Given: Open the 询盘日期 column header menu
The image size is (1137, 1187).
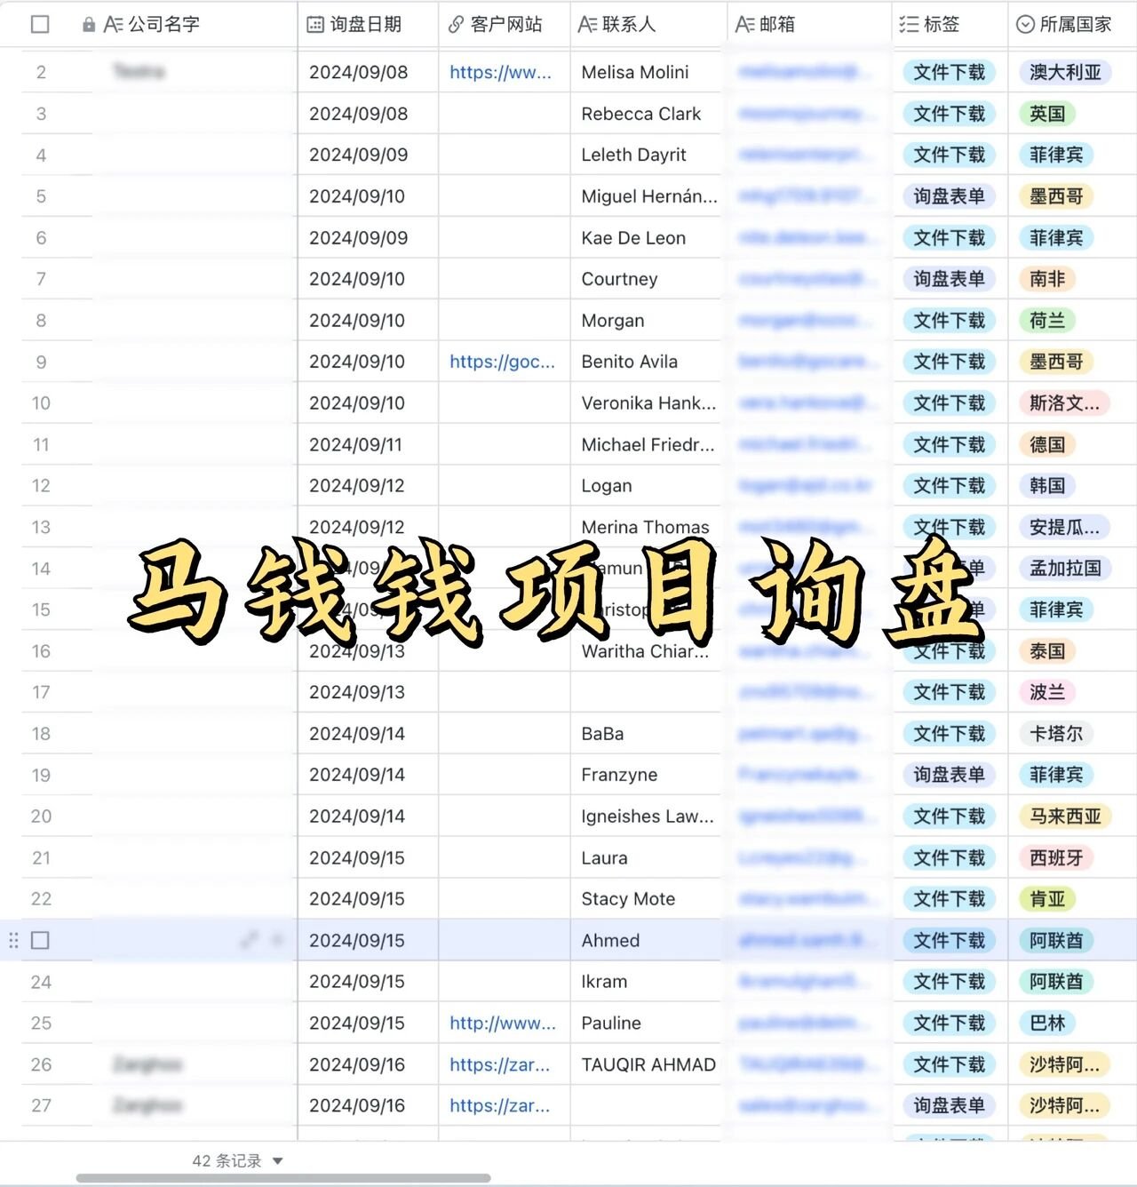Looking at the screenshot, I should click(365, 25).
